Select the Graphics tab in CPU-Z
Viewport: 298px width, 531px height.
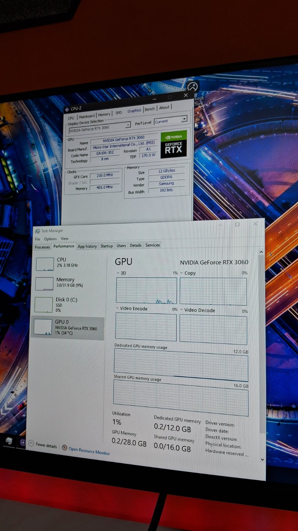[134, 111]
